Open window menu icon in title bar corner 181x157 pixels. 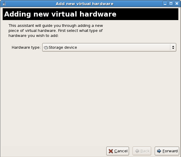4,4
